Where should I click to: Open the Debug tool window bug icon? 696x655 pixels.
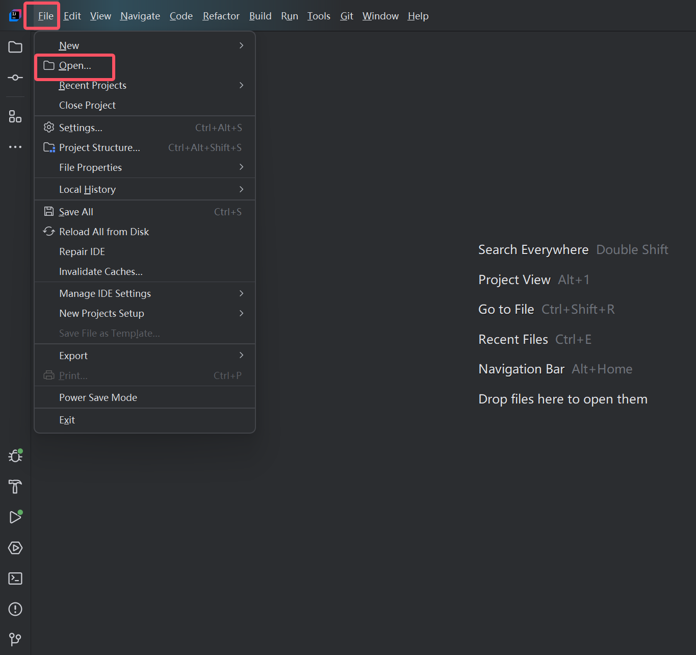tap(15, 456)
